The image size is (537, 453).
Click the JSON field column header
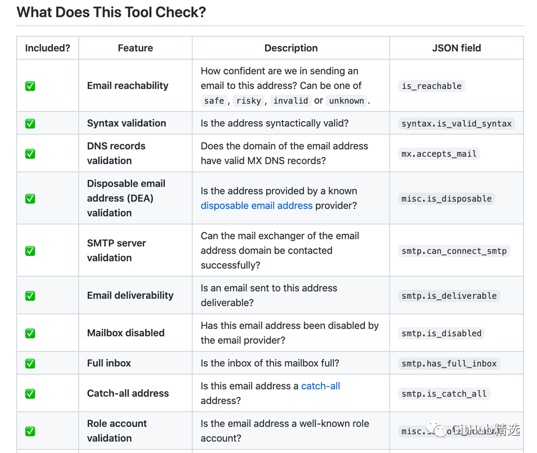[456, 48]
